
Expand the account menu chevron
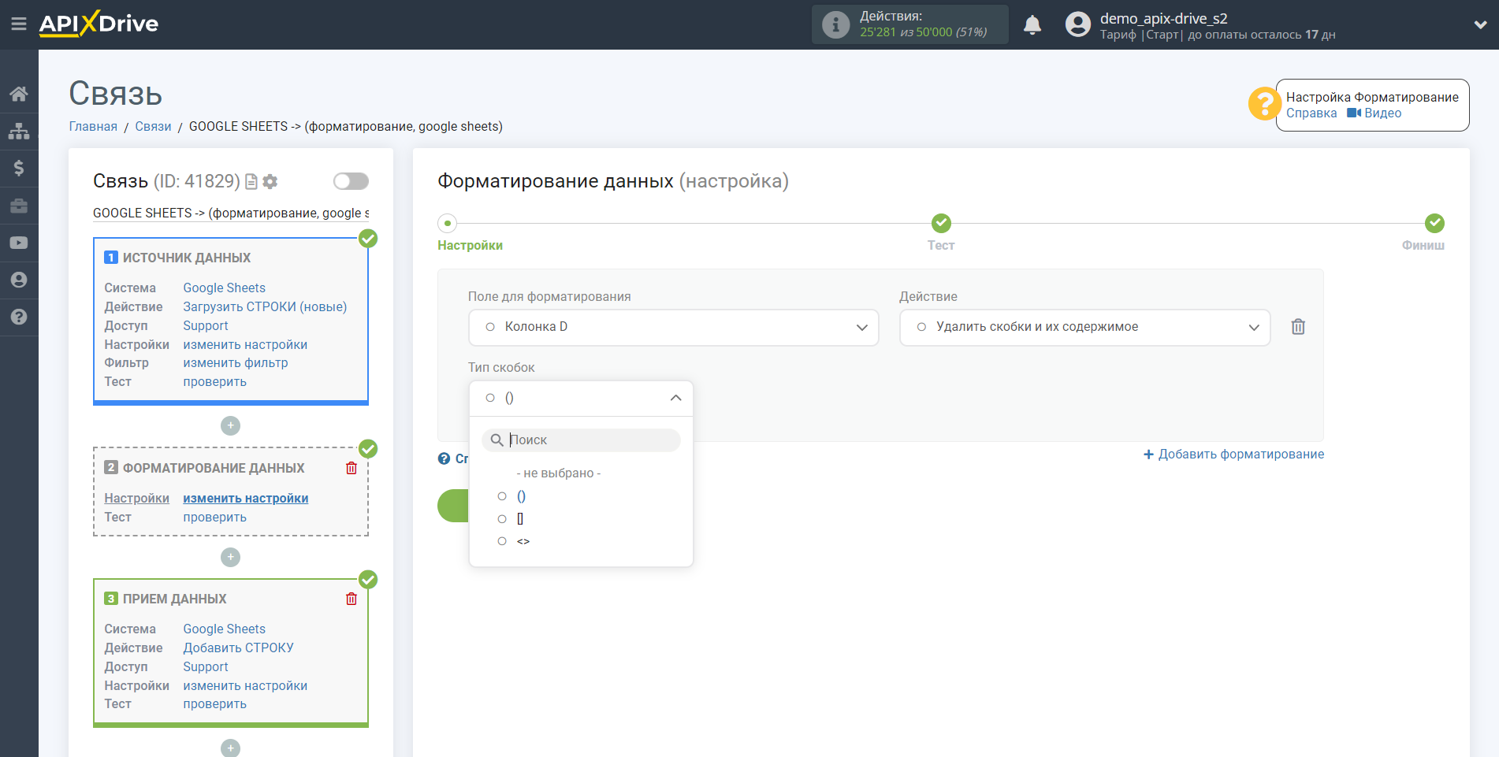click(1480, 24)
